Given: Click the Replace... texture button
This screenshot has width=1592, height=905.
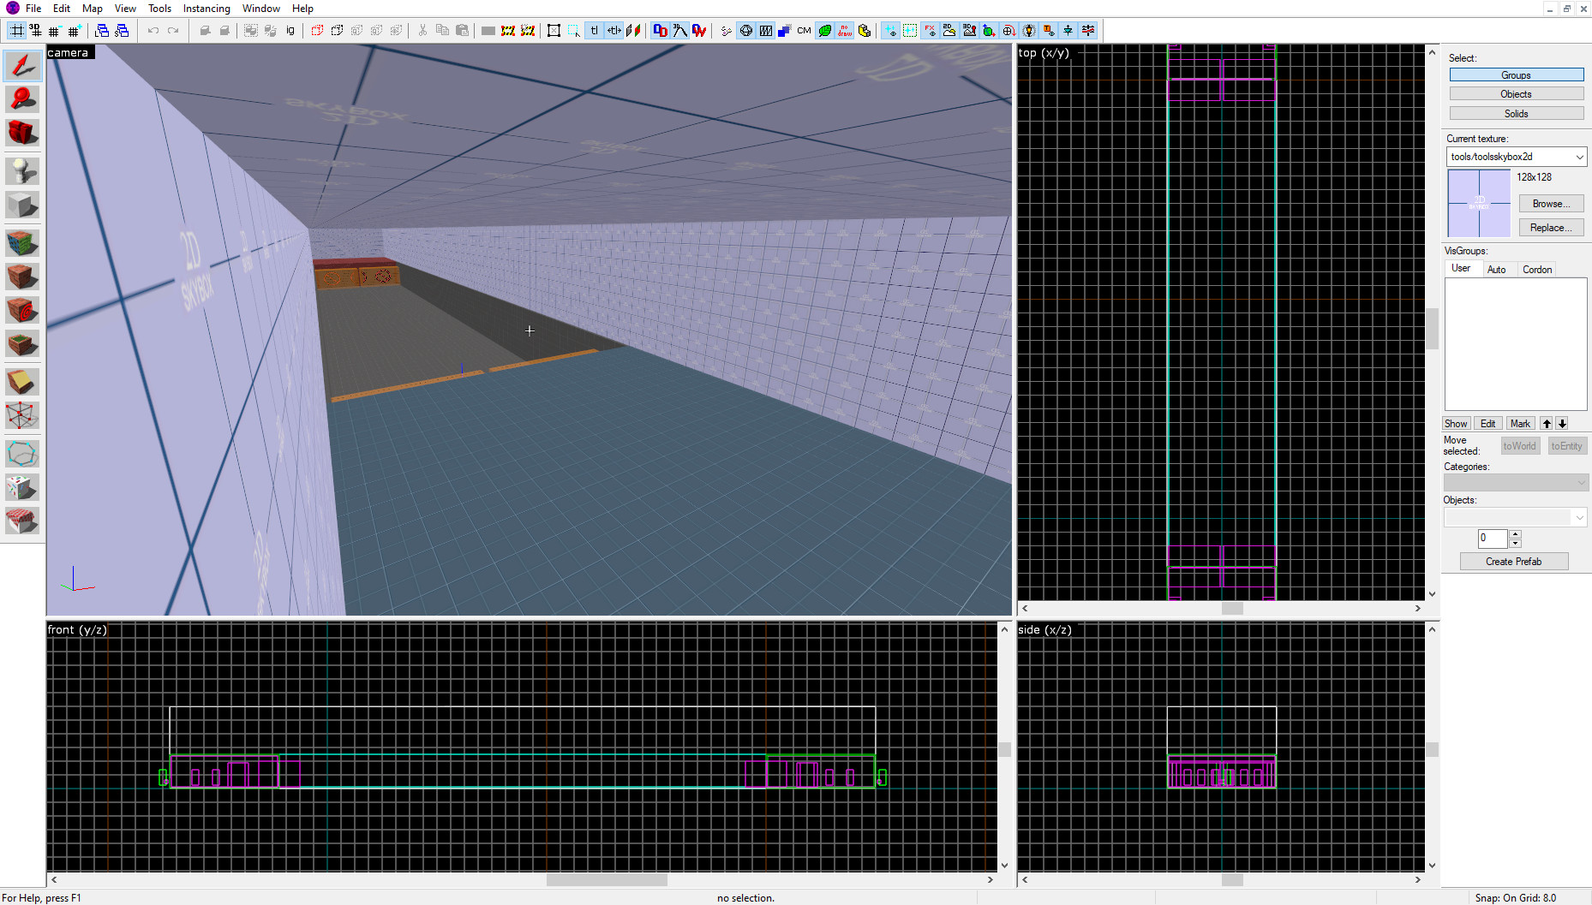Looking at the screenshot, I should (x=1551, y=228).
